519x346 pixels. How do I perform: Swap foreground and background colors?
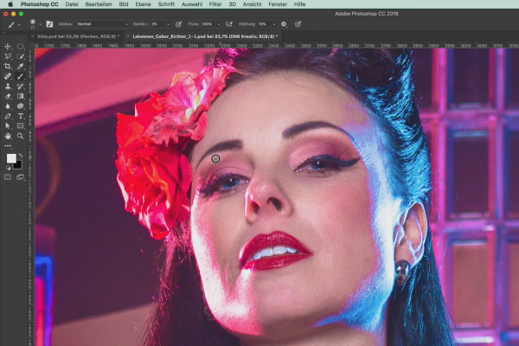tap(21, 156)
